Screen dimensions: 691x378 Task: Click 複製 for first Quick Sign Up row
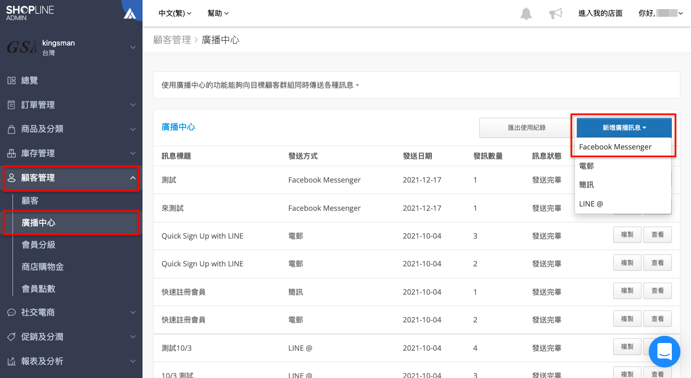pos(627,235)
